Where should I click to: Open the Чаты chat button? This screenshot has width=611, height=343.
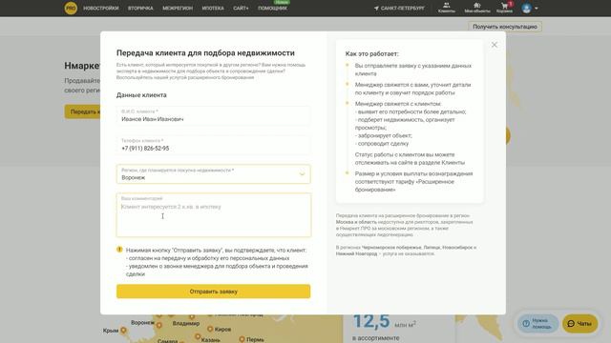579,324
